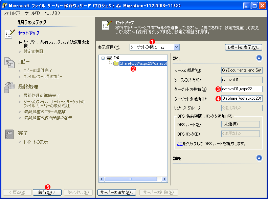Click the レポートの表示 button

coord(244,47)
